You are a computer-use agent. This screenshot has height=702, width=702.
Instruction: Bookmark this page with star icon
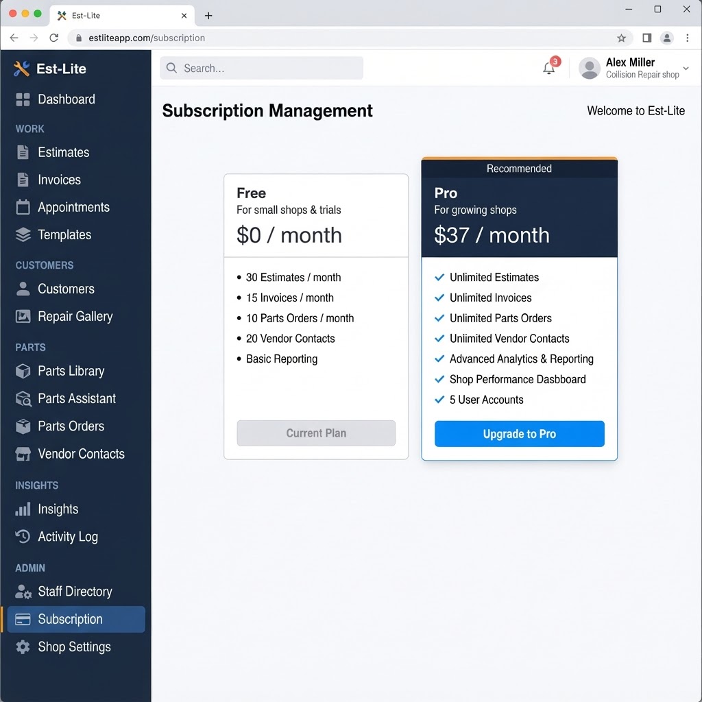tap(621, 38)
